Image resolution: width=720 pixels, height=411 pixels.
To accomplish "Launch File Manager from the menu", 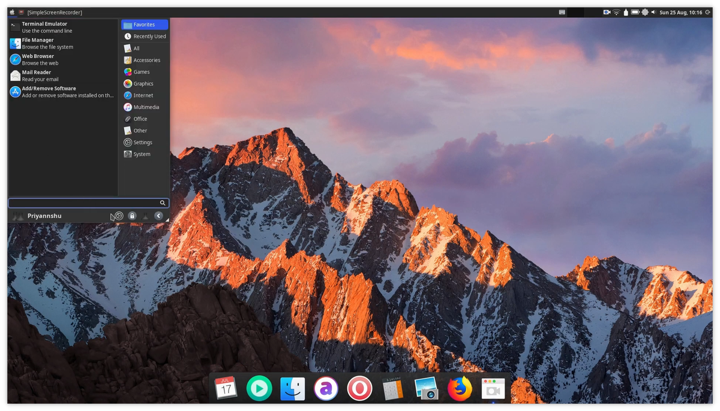I will 63,43.
